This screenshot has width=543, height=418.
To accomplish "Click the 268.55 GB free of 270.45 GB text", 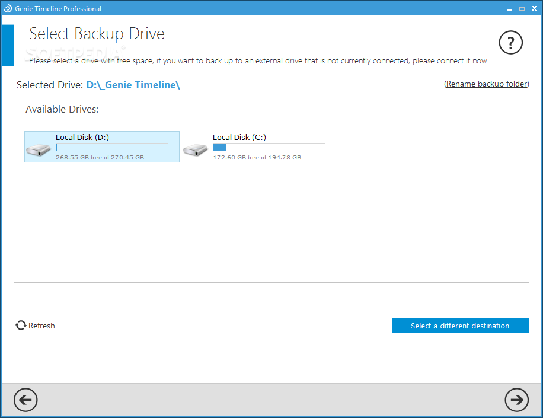I will [x=100, y=157].
